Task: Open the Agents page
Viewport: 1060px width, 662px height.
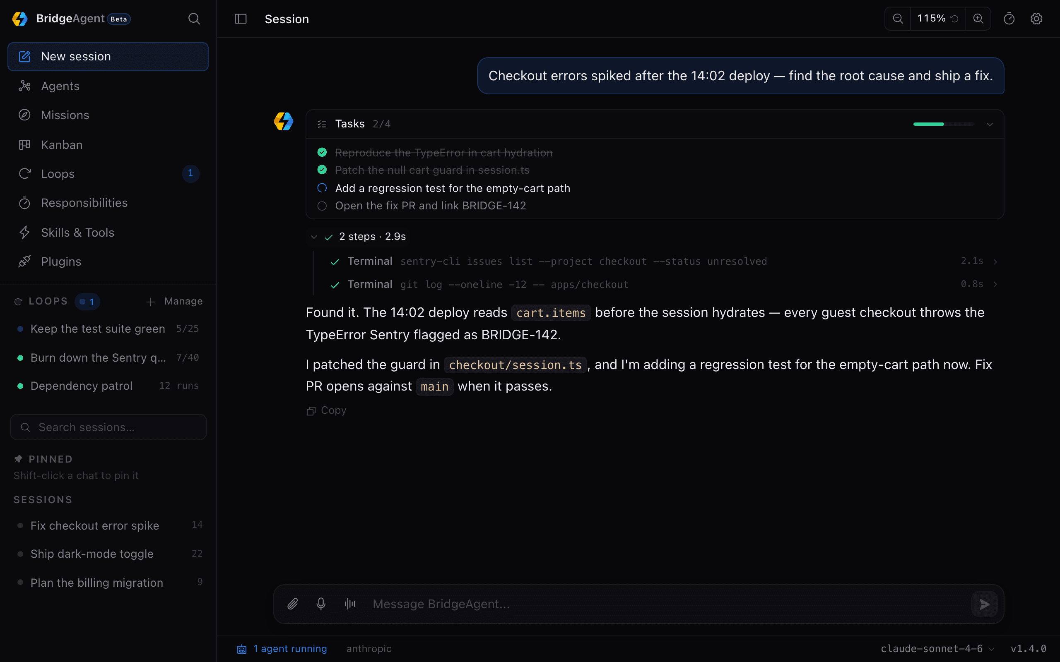Action: 108,86
